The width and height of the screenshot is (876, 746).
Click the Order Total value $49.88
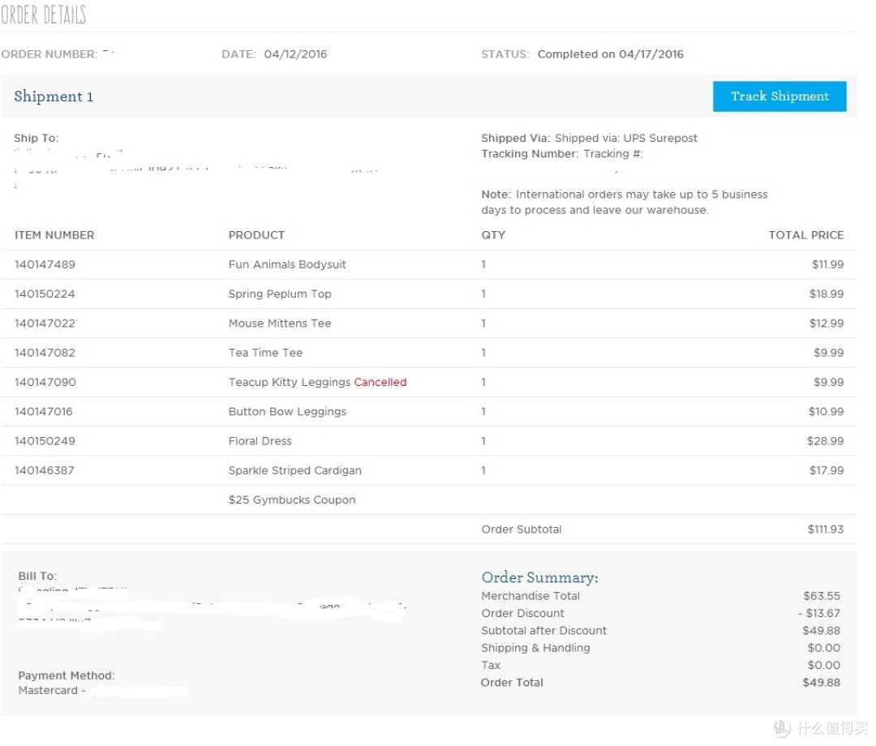point(821,682)
